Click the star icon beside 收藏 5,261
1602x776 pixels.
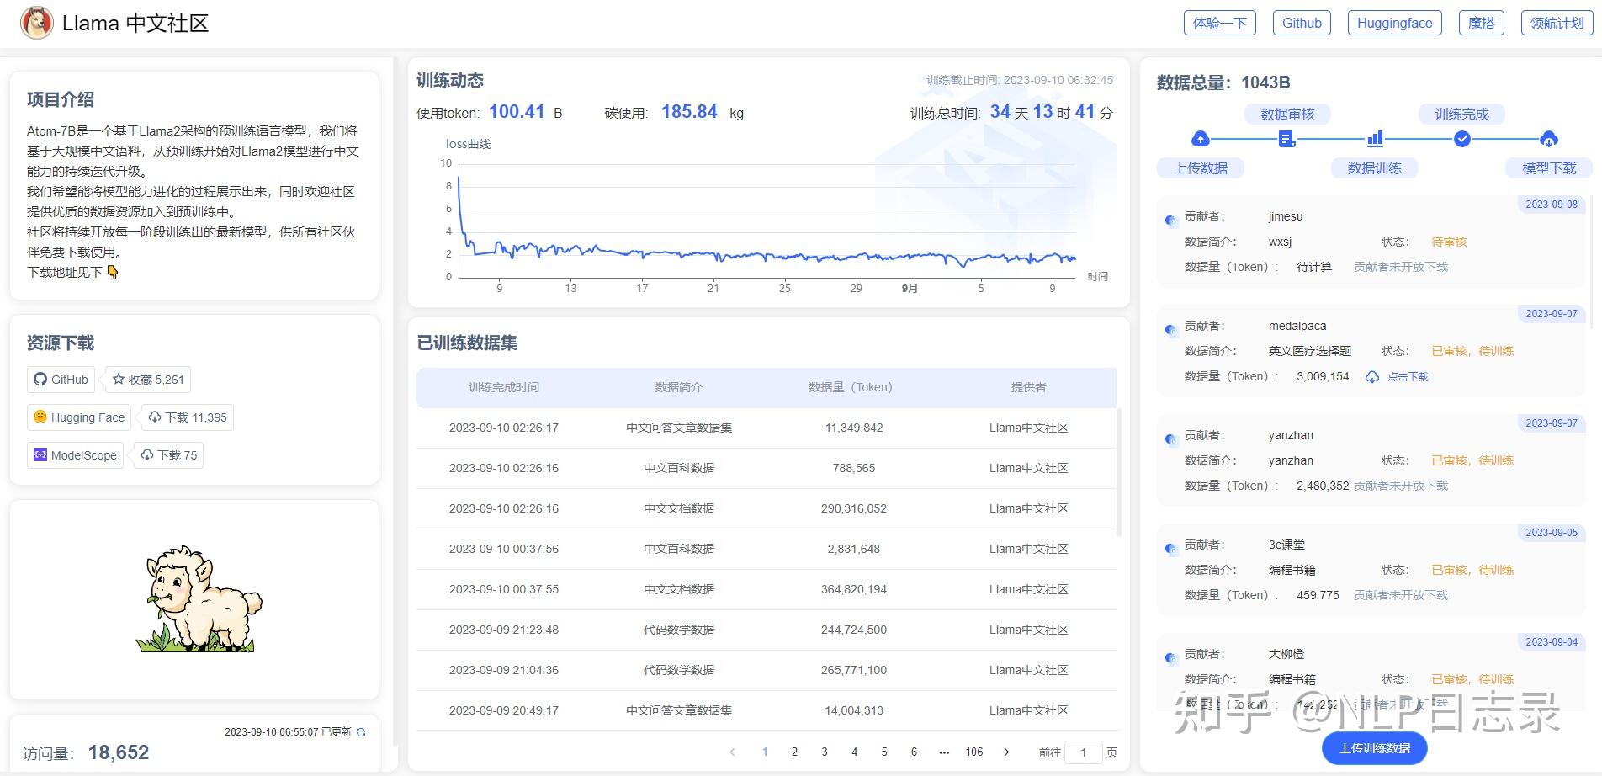(x=119, y=380)
